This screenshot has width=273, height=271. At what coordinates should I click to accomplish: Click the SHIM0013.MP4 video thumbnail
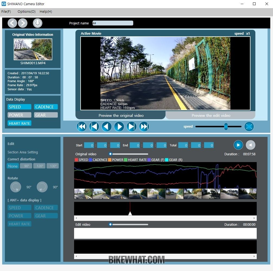tap(33, 49)
